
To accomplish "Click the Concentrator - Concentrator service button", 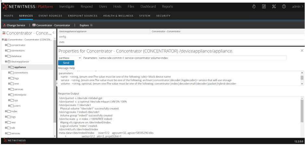I will 51,25.
